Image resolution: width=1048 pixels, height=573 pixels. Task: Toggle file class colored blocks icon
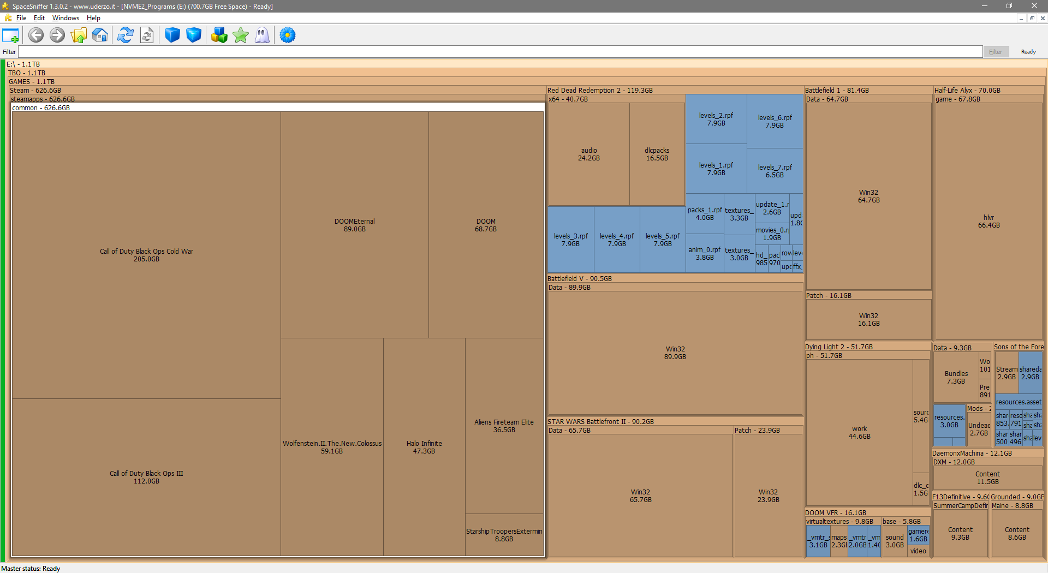coord(219,35)
